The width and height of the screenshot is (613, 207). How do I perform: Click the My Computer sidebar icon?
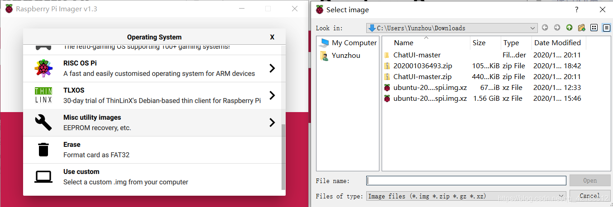[324, 42]
